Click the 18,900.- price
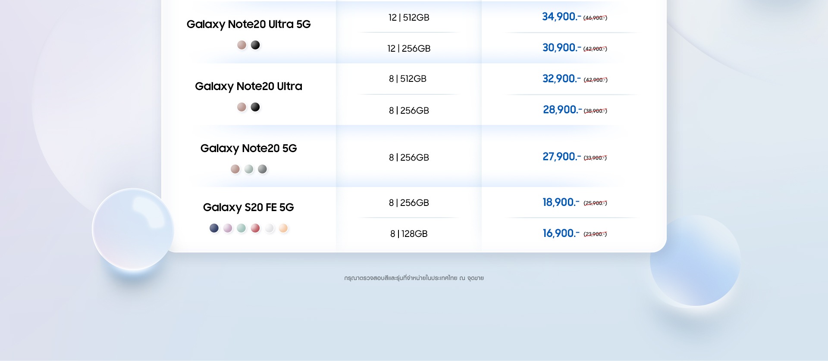The image size is (828, 361). click(561, 202)
